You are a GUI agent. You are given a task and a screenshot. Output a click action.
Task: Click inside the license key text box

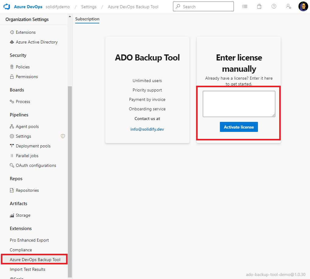point(239,104)
